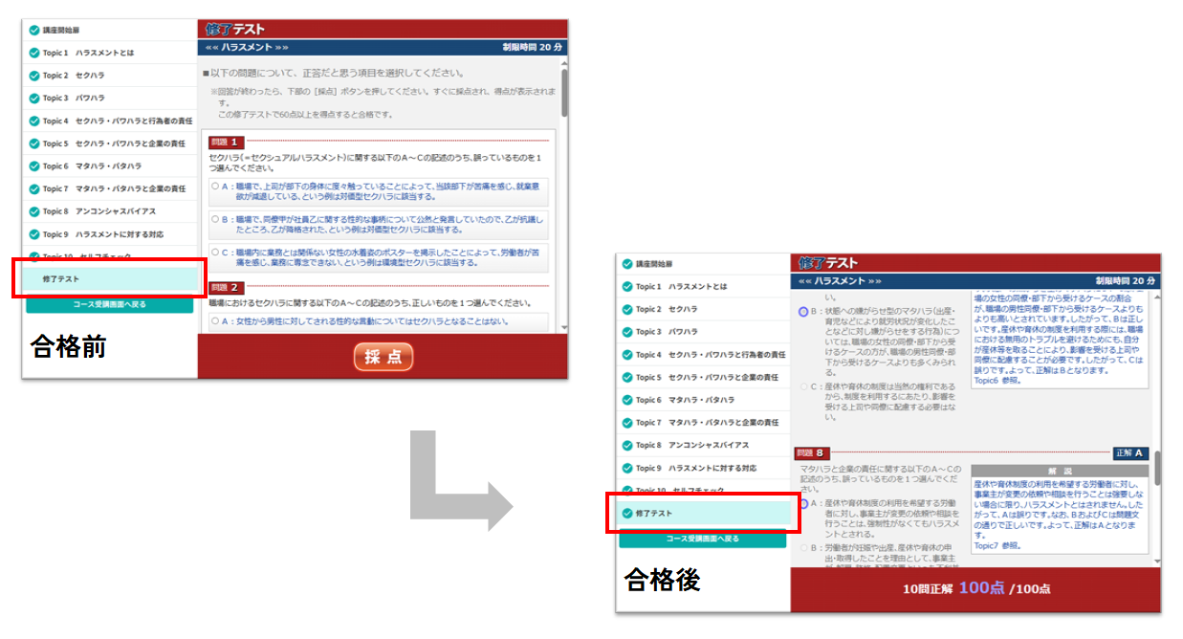Click Topic 6 マタハラ・パタハラ checkmark in 合格後 window
Screen dimensions: 1183x639
(x=627, y=400)
